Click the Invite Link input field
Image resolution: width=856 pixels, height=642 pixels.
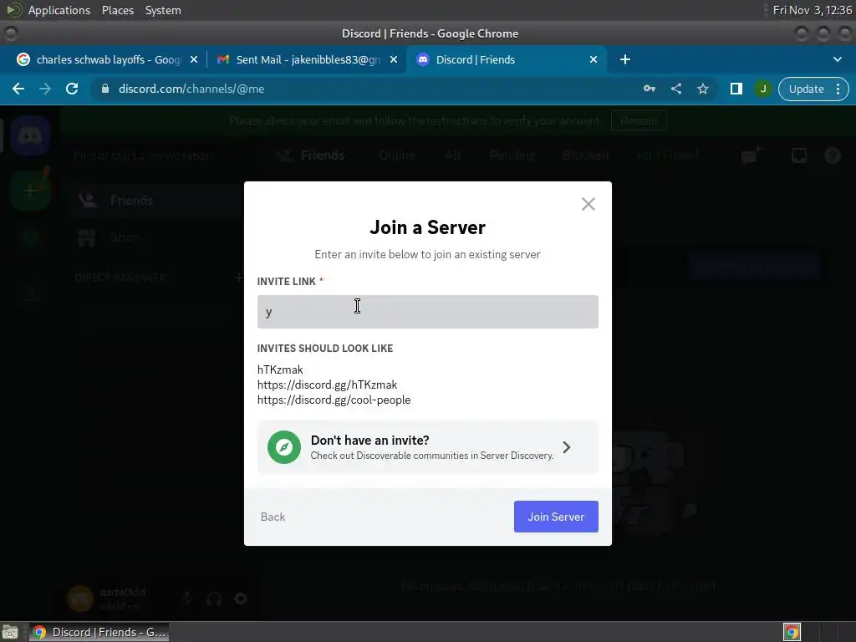(427, 312)
